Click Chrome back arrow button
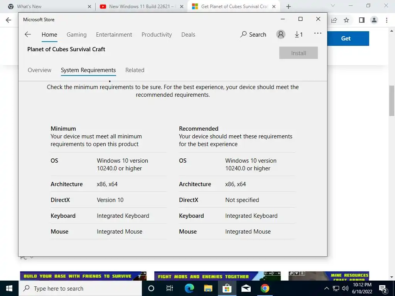The image size is (395, 296). 8,20
